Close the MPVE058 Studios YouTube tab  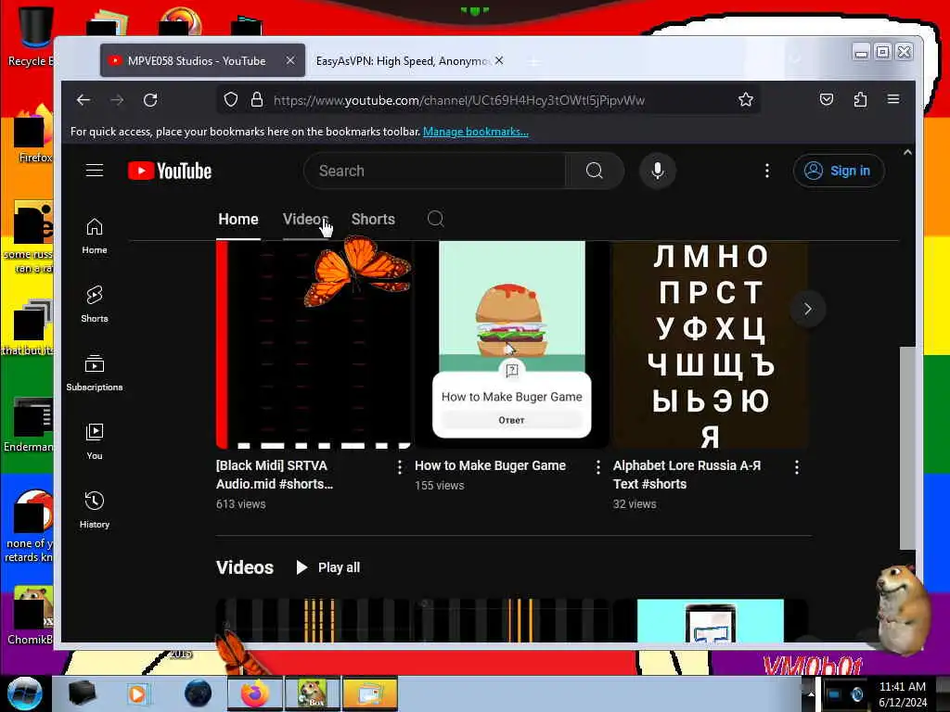(x=290, y=60)
